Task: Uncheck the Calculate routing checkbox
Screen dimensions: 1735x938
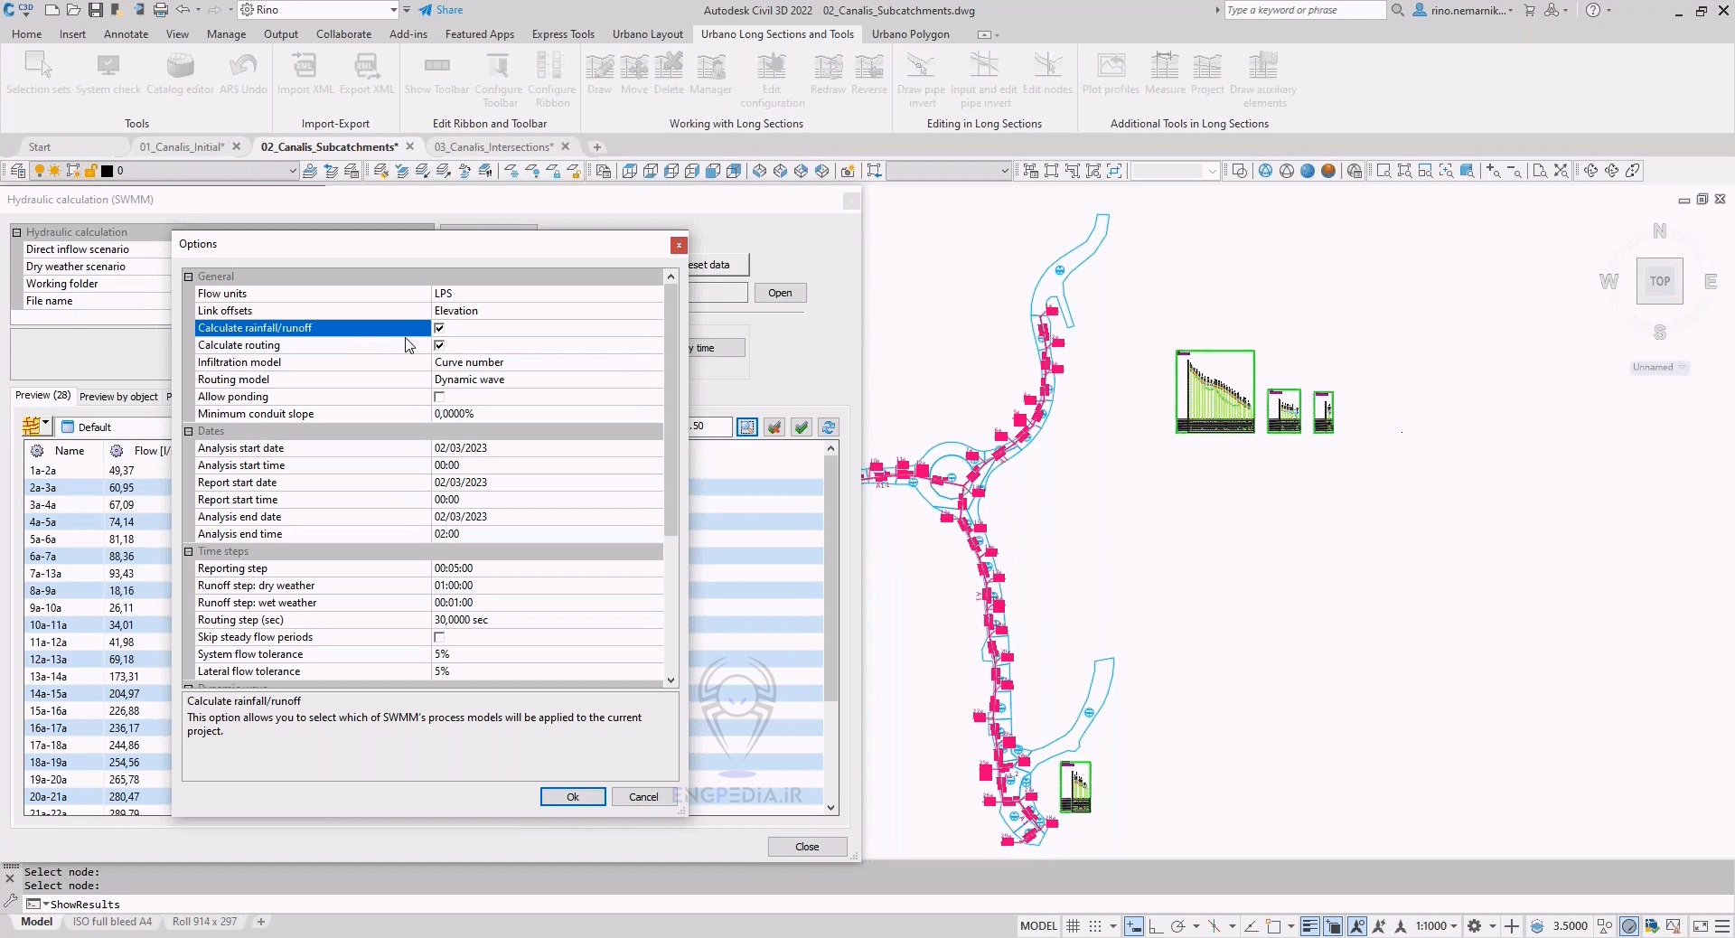Action: [x=439, y=345]
